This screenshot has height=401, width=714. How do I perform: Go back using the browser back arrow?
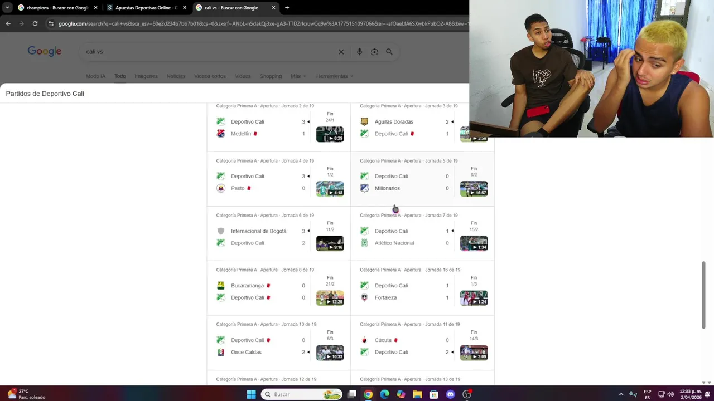tap(8, 23)
